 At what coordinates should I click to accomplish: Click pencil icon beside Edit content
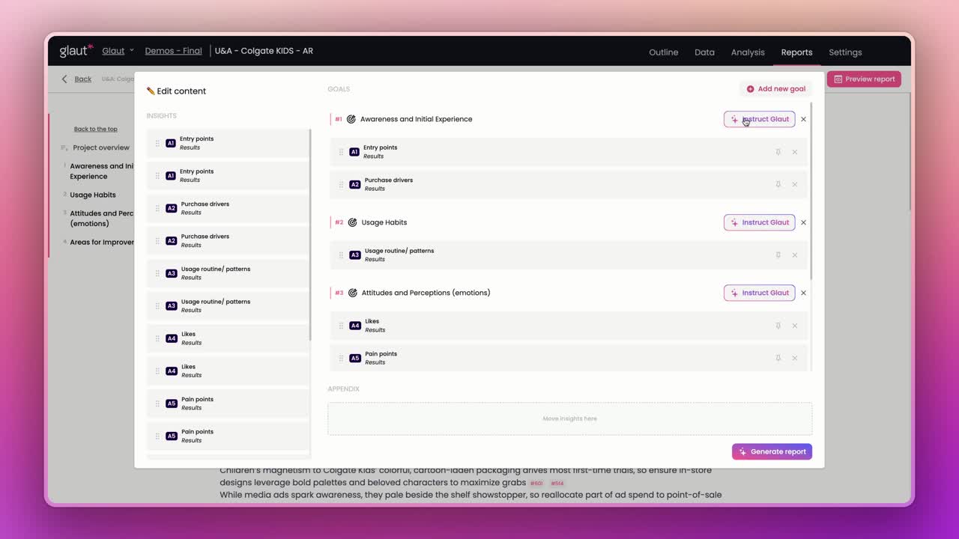tap(151, 91)
